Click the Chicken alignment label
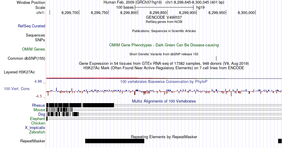 38,123
